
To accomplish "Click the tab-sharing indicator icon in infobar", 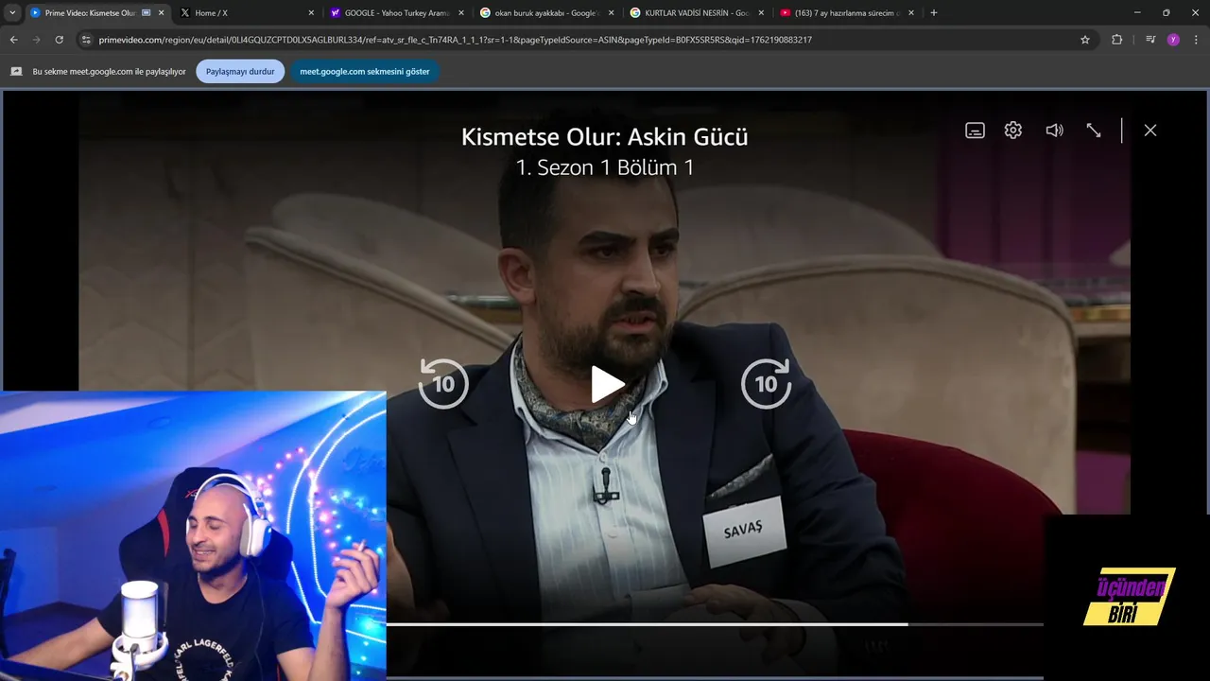I will 16,71.
